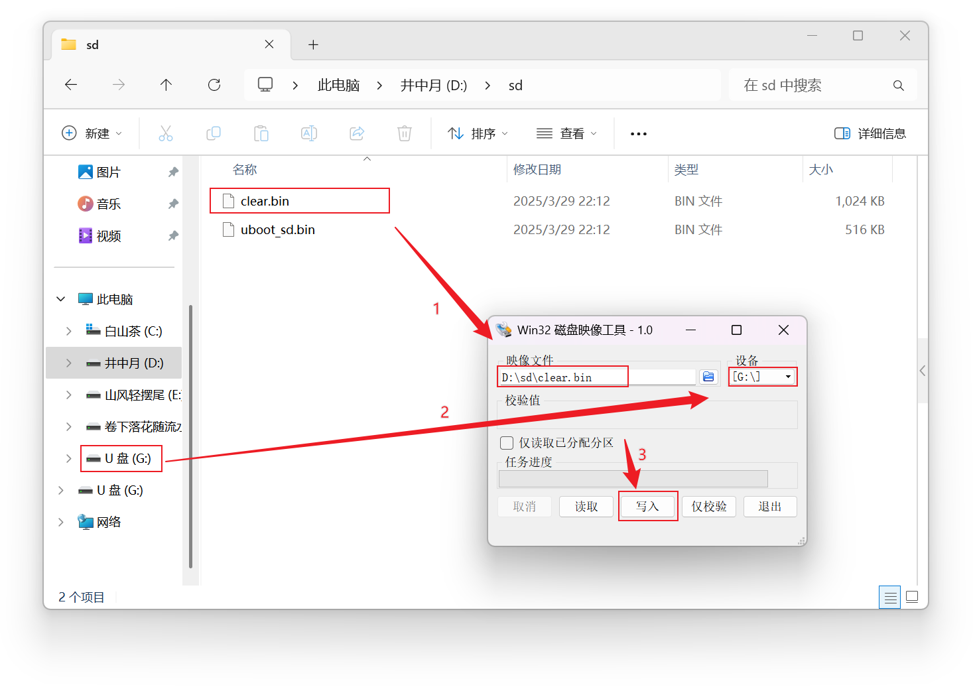Click the Copy icon in the toolbar
The width and height of the screenshot is (973, 691).
pos(214,133)
